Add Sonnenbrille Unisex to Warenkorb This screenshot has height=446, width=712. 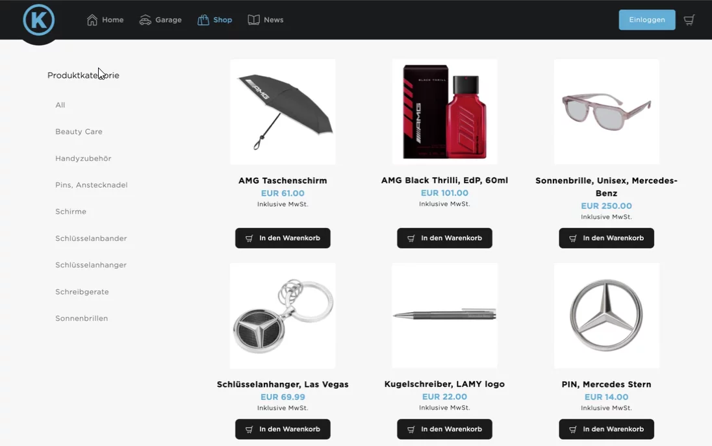(x=607, y=238)
